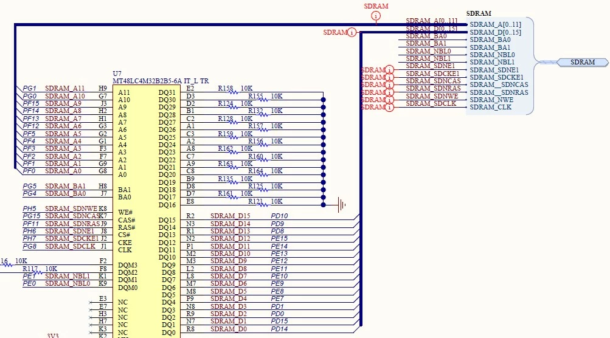Select the resistor symbol R157
The image size is (610, 338).
click(x=263, y=129)
